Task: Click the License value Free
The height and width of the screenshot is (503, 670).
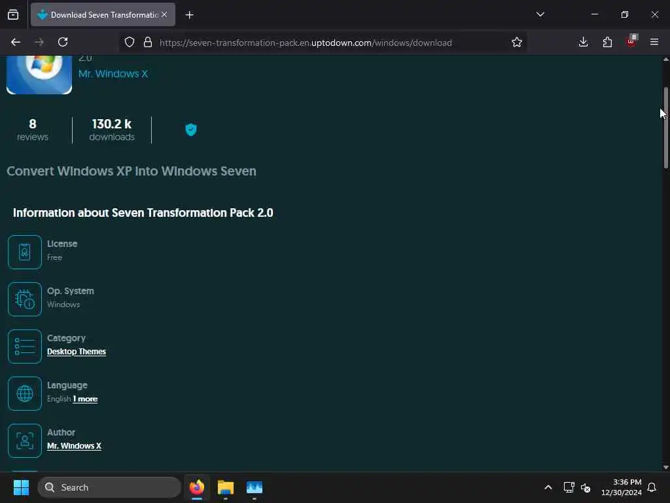Action: tap(55, 257)
